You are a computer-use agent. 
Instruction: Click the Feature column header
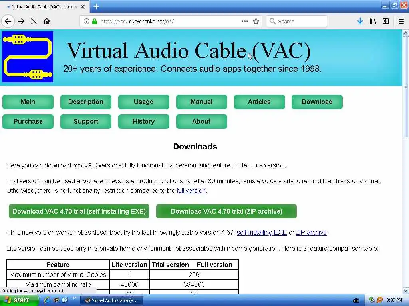(58, 265)
